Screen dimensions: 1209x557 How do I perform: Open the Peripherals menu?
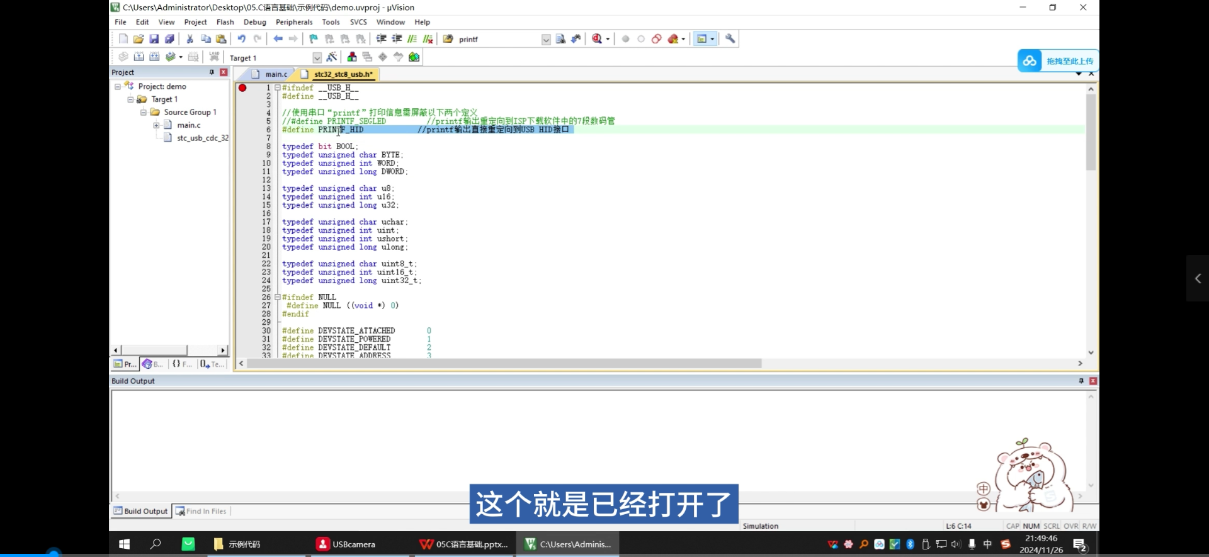(x=294, y=22)
